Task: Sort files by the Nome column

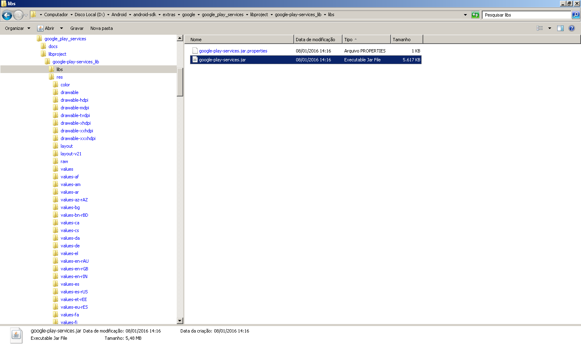Action: tap(239, 40)
